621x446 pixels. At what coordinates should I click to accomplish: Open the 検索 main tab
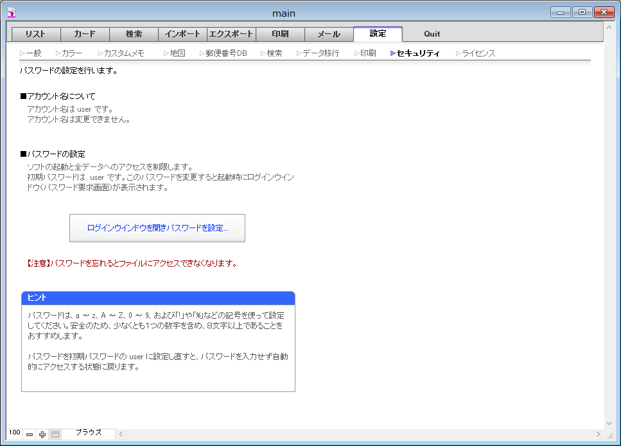click(134, 34)
